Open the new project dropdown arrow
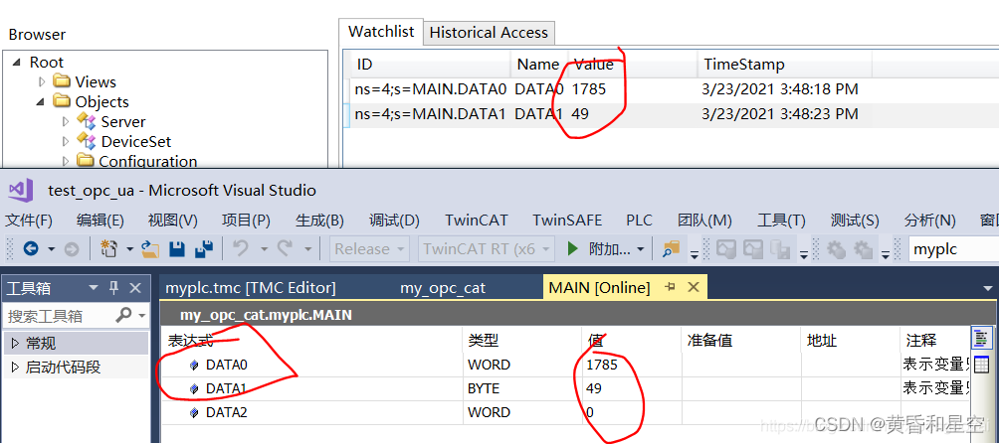999x444 pixels. tap(129, 249)
